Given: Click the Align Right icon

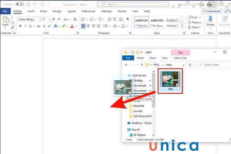Looking at the screenshot, I should (94, 26).
